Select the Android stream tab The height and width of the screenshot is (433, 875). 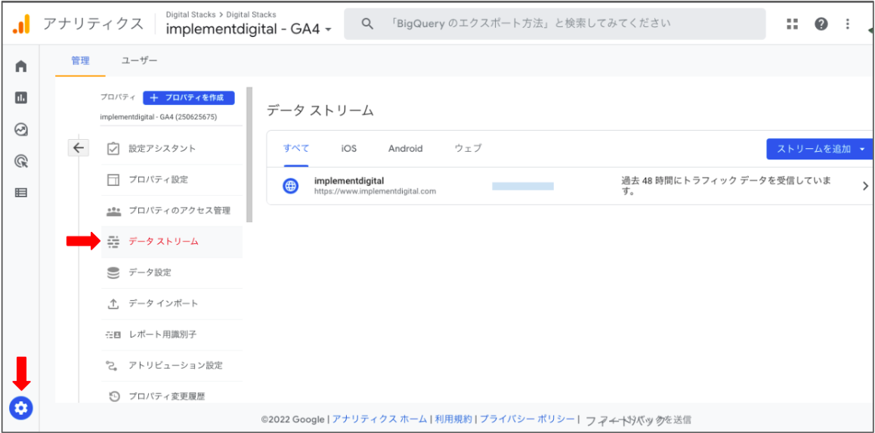[406, 148]
